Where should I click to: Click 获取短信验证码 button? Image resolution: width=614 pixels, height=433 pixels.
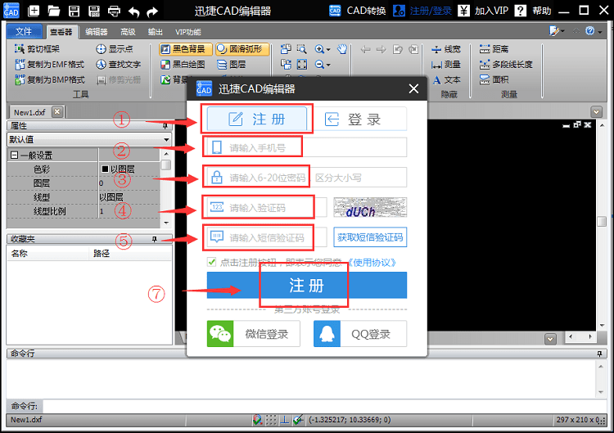370,237
